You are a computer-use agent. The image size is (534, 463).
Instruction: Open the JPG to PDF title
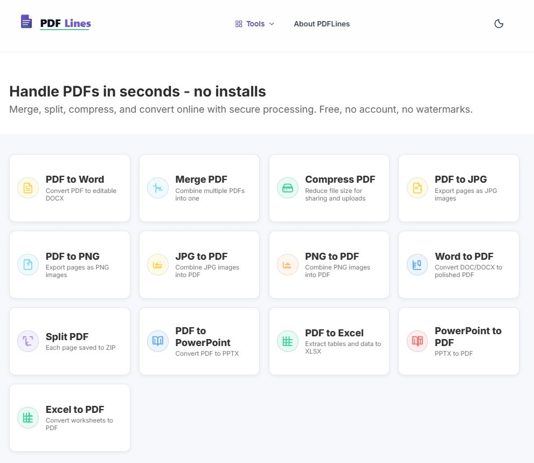click(202, 256)
